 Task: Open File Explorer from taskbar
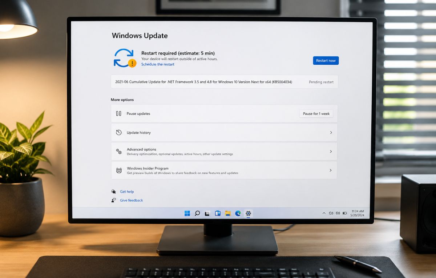pyautogui.click(x=228, y=213)
